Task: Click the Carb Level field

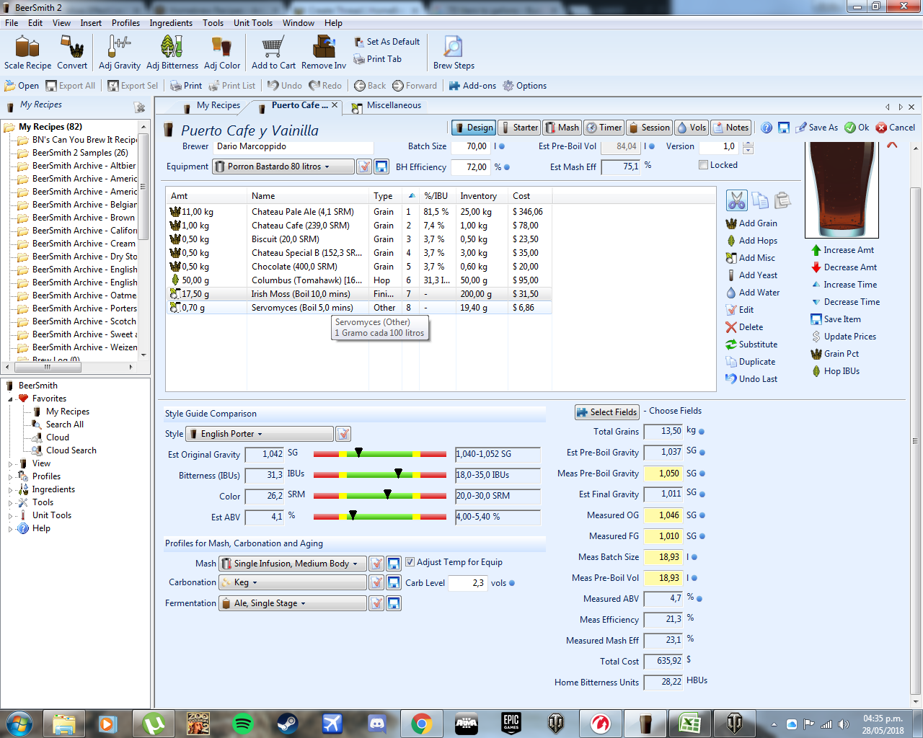Action: point(467,583)
